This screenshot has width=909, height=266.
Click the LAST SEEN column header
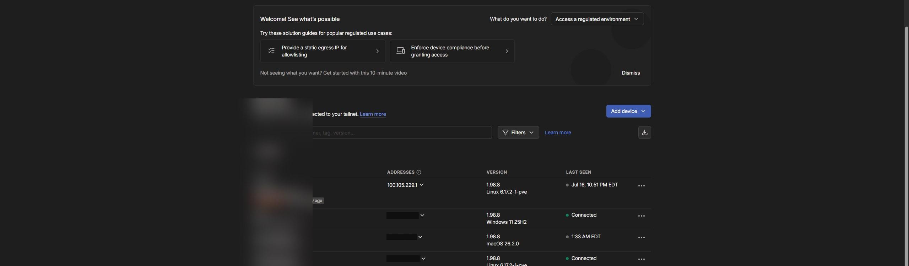point(578,172)
